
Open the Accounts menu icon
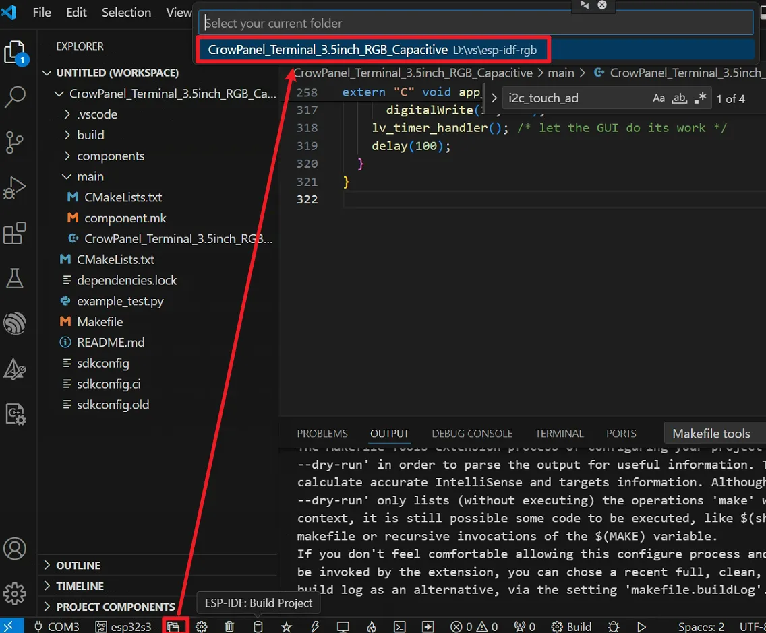[15, 549]
